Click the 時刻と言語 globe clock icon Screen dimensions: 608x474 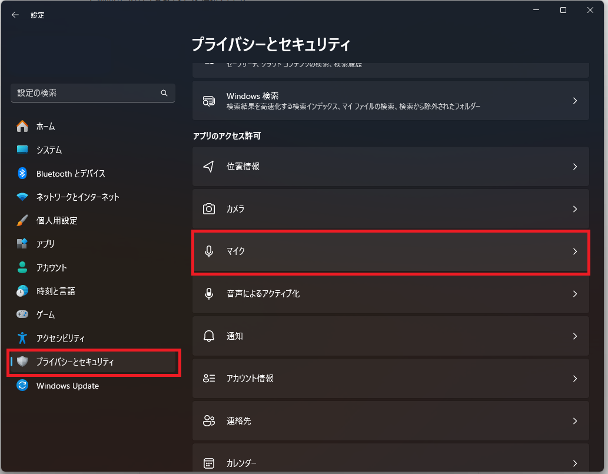pyautogui.click(x=22, y=291)
